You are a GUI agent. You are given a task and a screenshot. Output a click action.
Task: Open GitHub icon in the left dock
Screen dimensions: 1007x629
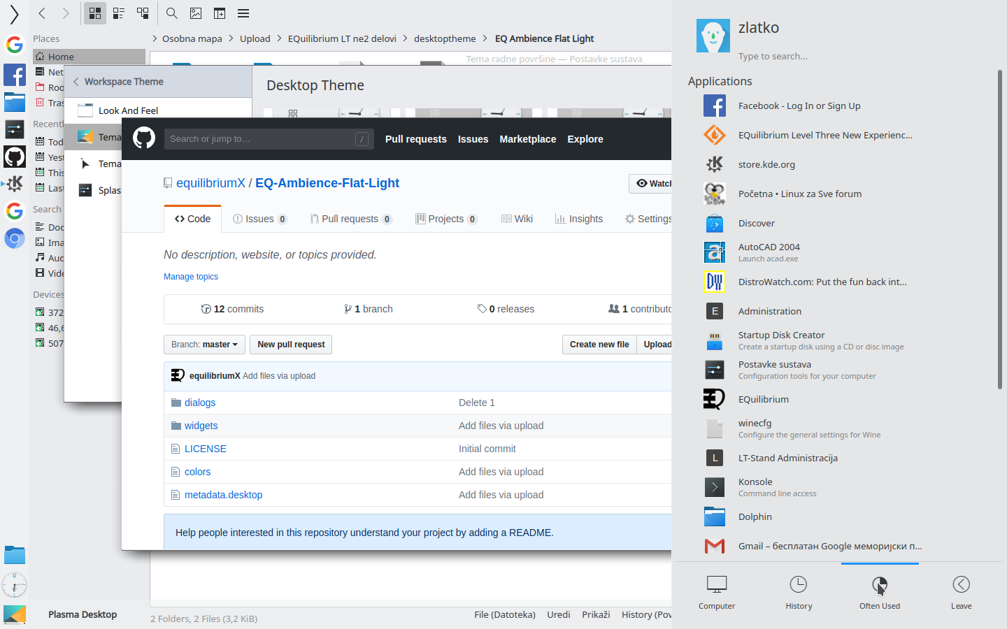coord(15,157)
